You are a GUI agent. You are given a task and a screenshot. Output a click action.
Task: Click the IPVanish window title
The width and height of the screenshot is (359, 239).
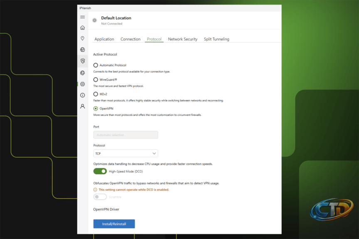(85, 8)
